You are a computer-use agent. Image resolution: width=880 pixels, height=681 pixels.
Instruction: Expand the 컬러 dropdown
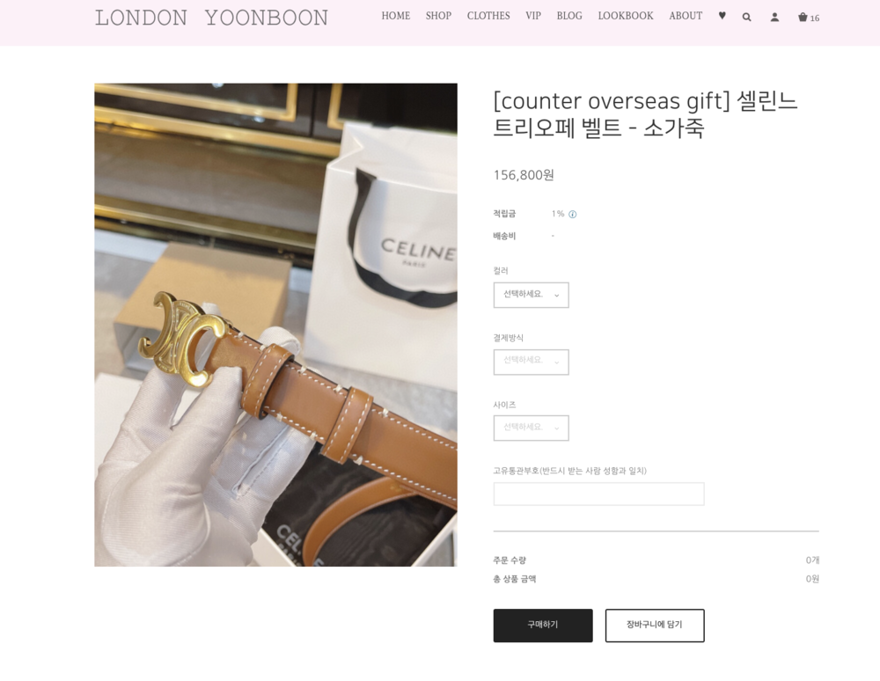pyautogui.click(x=531, y=295)
